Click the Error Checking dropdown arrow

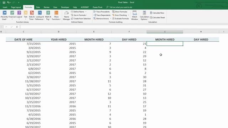pos(129,15)
